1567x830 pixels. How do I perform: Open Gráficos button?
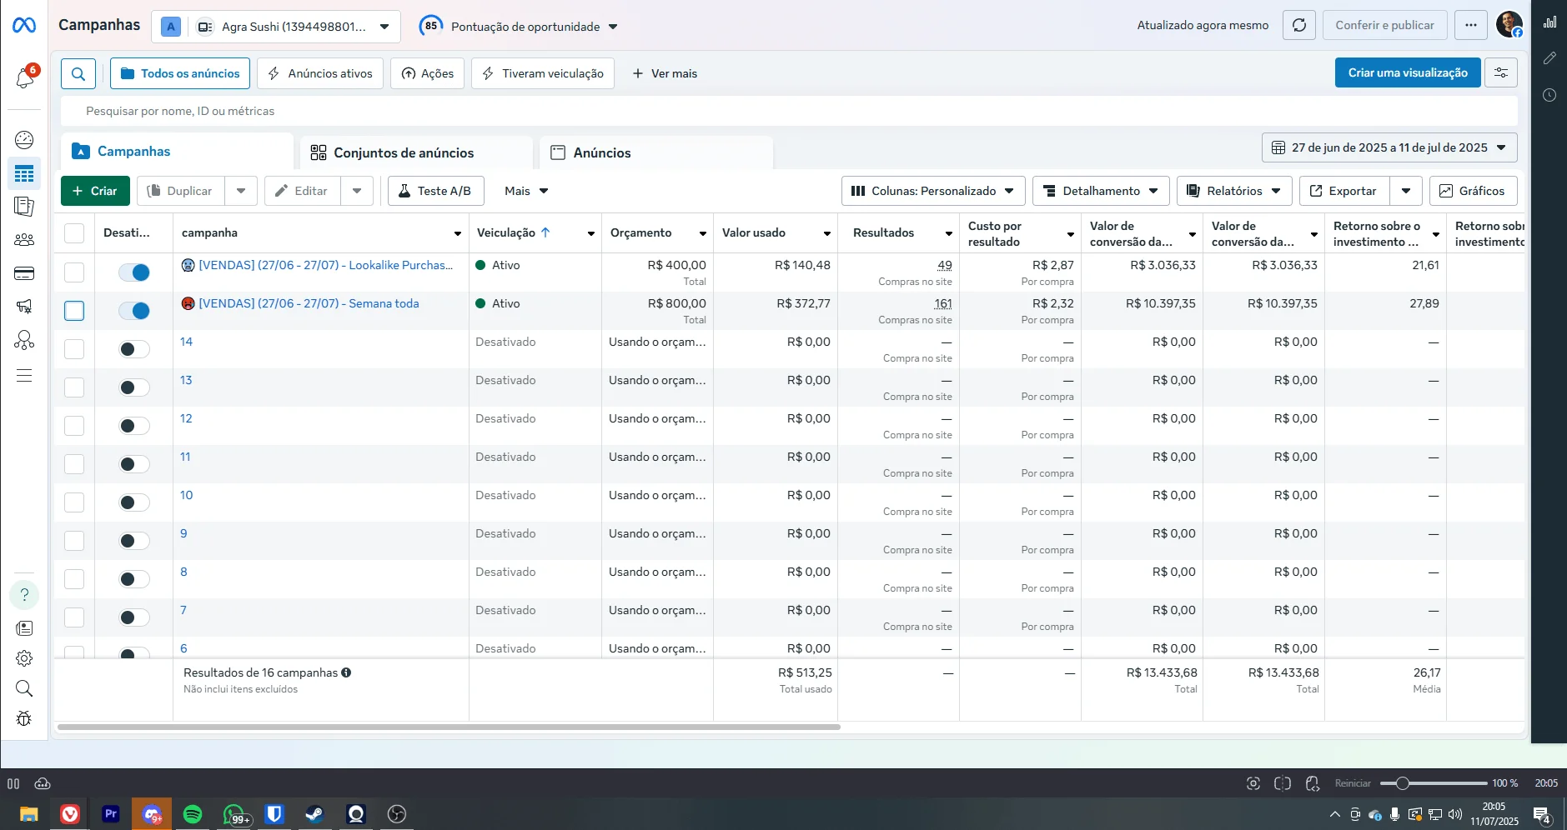1473,191
